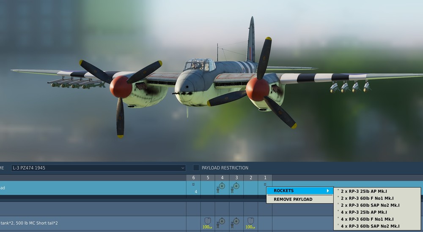Click the pylon 1 column header
The image size is (423, 232).
265,178
